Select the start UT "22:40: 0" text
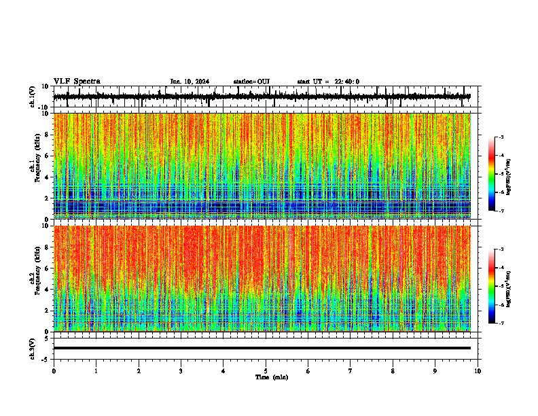The height and width of the screenshot is (416, 538). (x=347, y=82)
